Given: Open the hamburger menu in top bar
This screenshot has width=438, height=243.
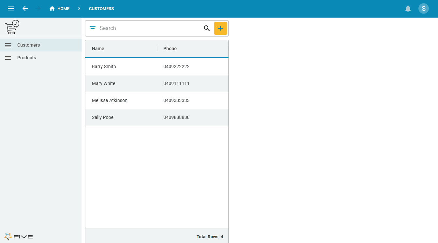Looking at the screenshot, I should tap(11, 9).
